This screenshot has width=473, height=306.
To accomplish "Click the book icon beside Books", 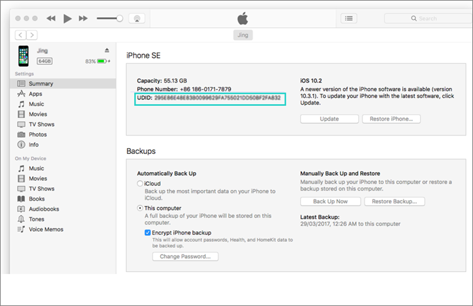I will point(21,199).
